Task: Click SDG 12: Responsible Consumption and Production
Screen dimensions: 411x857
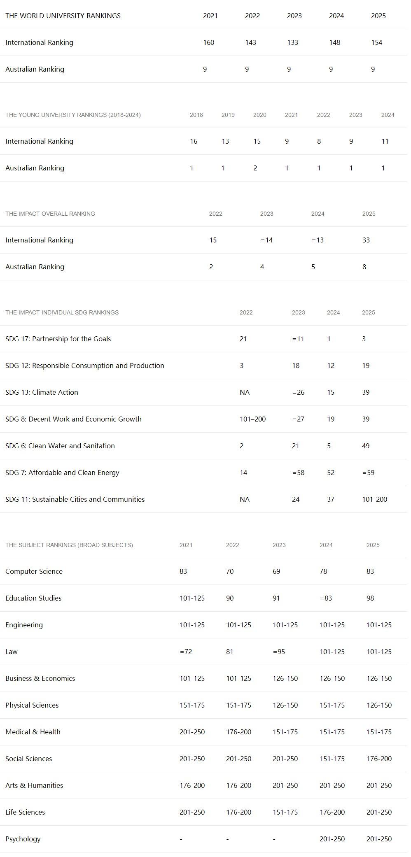Action: 85,366
